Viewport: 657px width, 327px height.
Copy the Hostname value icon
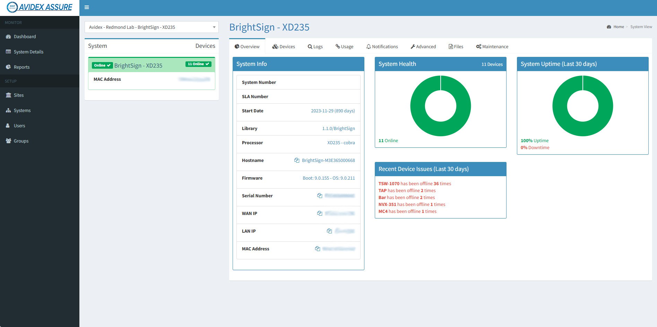pyautogui.click(x=297, y=160)
